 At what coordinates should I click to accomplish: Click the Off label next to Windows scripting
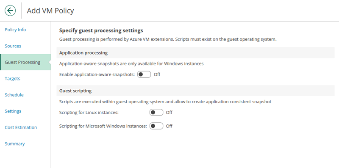click(169, 126)
